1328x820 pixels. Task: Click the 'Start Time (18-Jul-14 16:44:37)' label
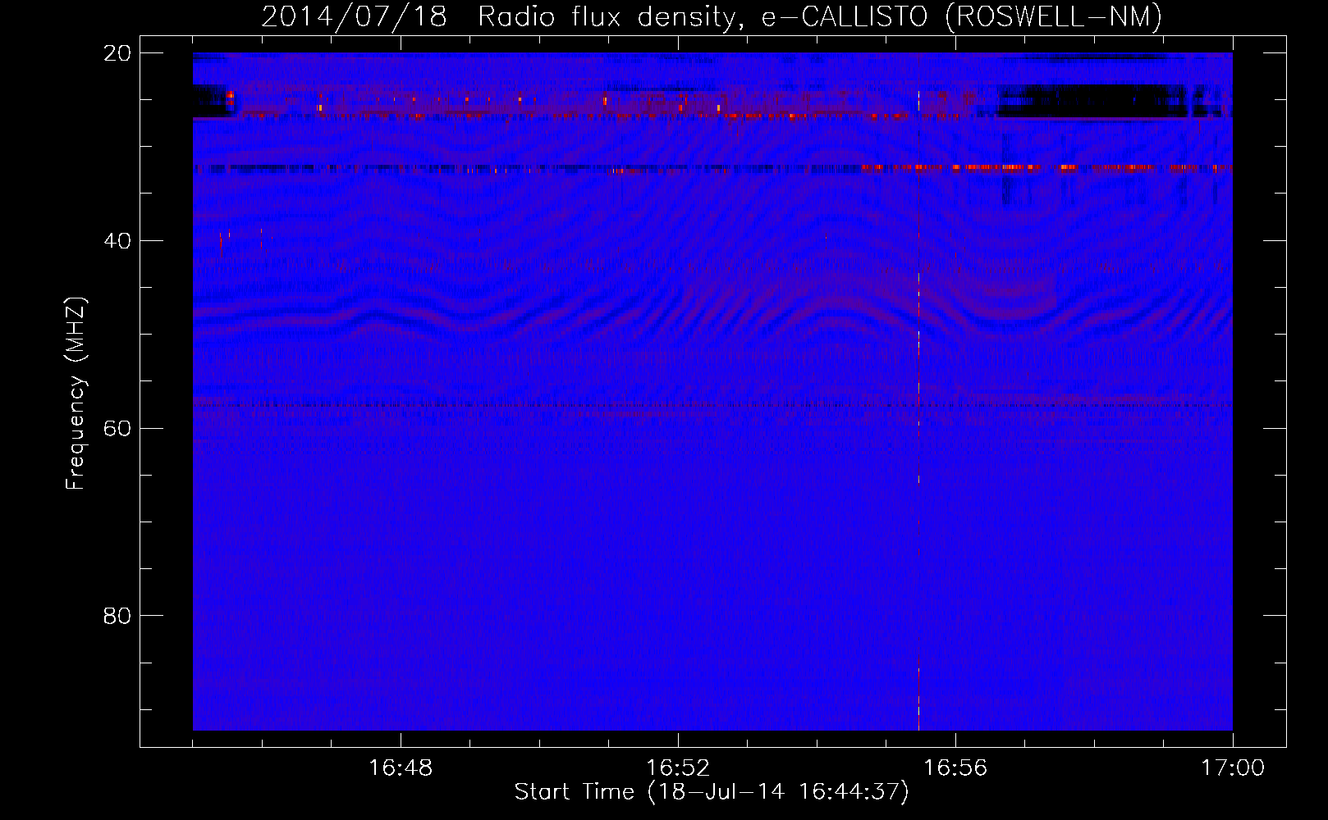point(712,792)
